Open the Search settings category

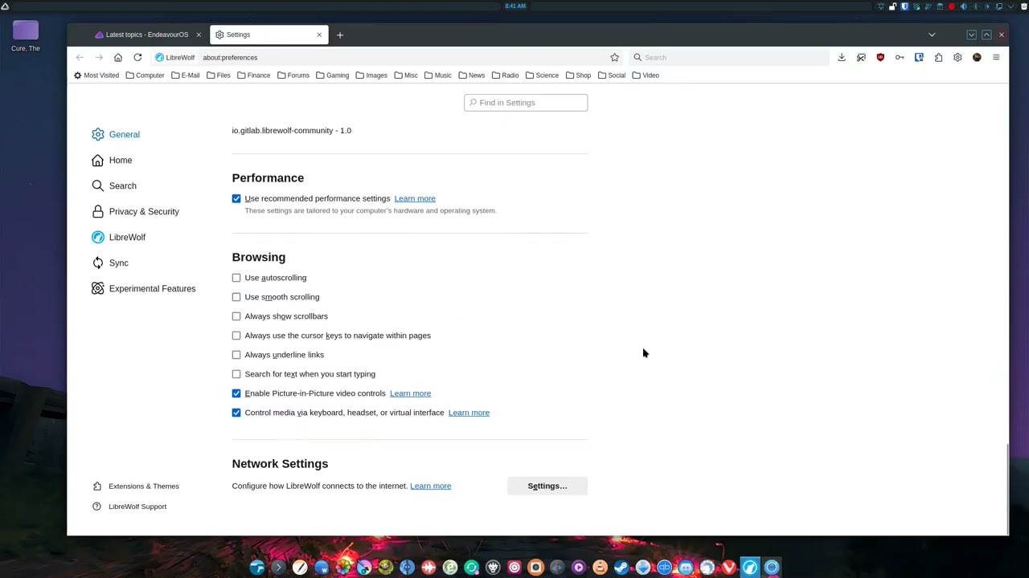click(x=114, y=185)
